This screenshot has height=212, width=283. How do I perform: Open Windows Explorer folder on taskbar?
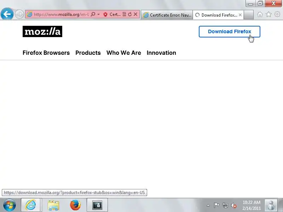pyautogui.click(x=53, y=205)
